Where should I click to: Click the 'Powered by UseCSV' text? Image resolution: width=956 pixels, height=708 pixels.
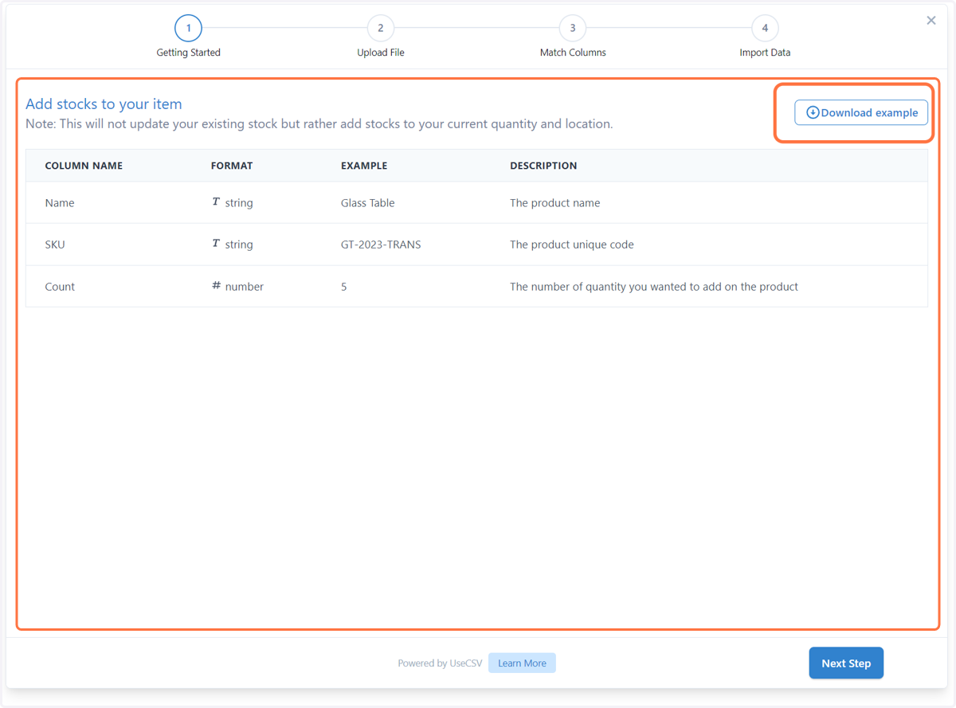(440, 663)
